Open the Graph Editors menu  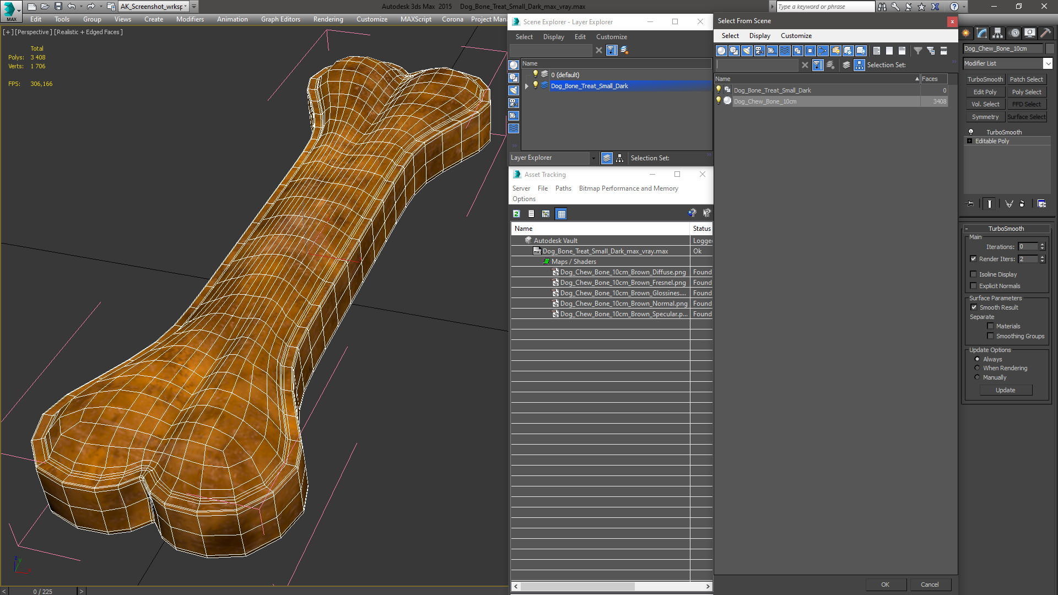click(x=280, y=19)
